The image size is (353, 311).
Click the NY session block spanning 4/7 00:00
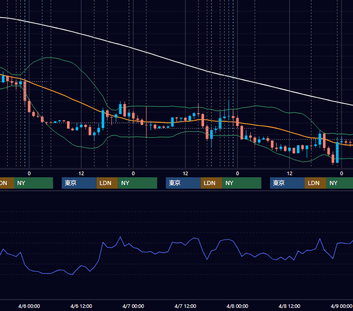[138, 183]
